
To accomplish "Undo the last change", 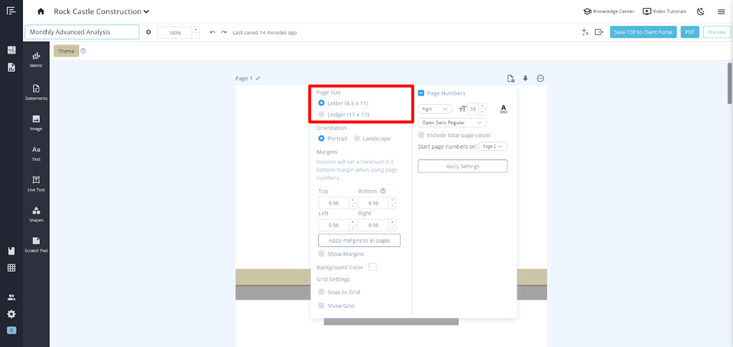I will pos(213,32).
